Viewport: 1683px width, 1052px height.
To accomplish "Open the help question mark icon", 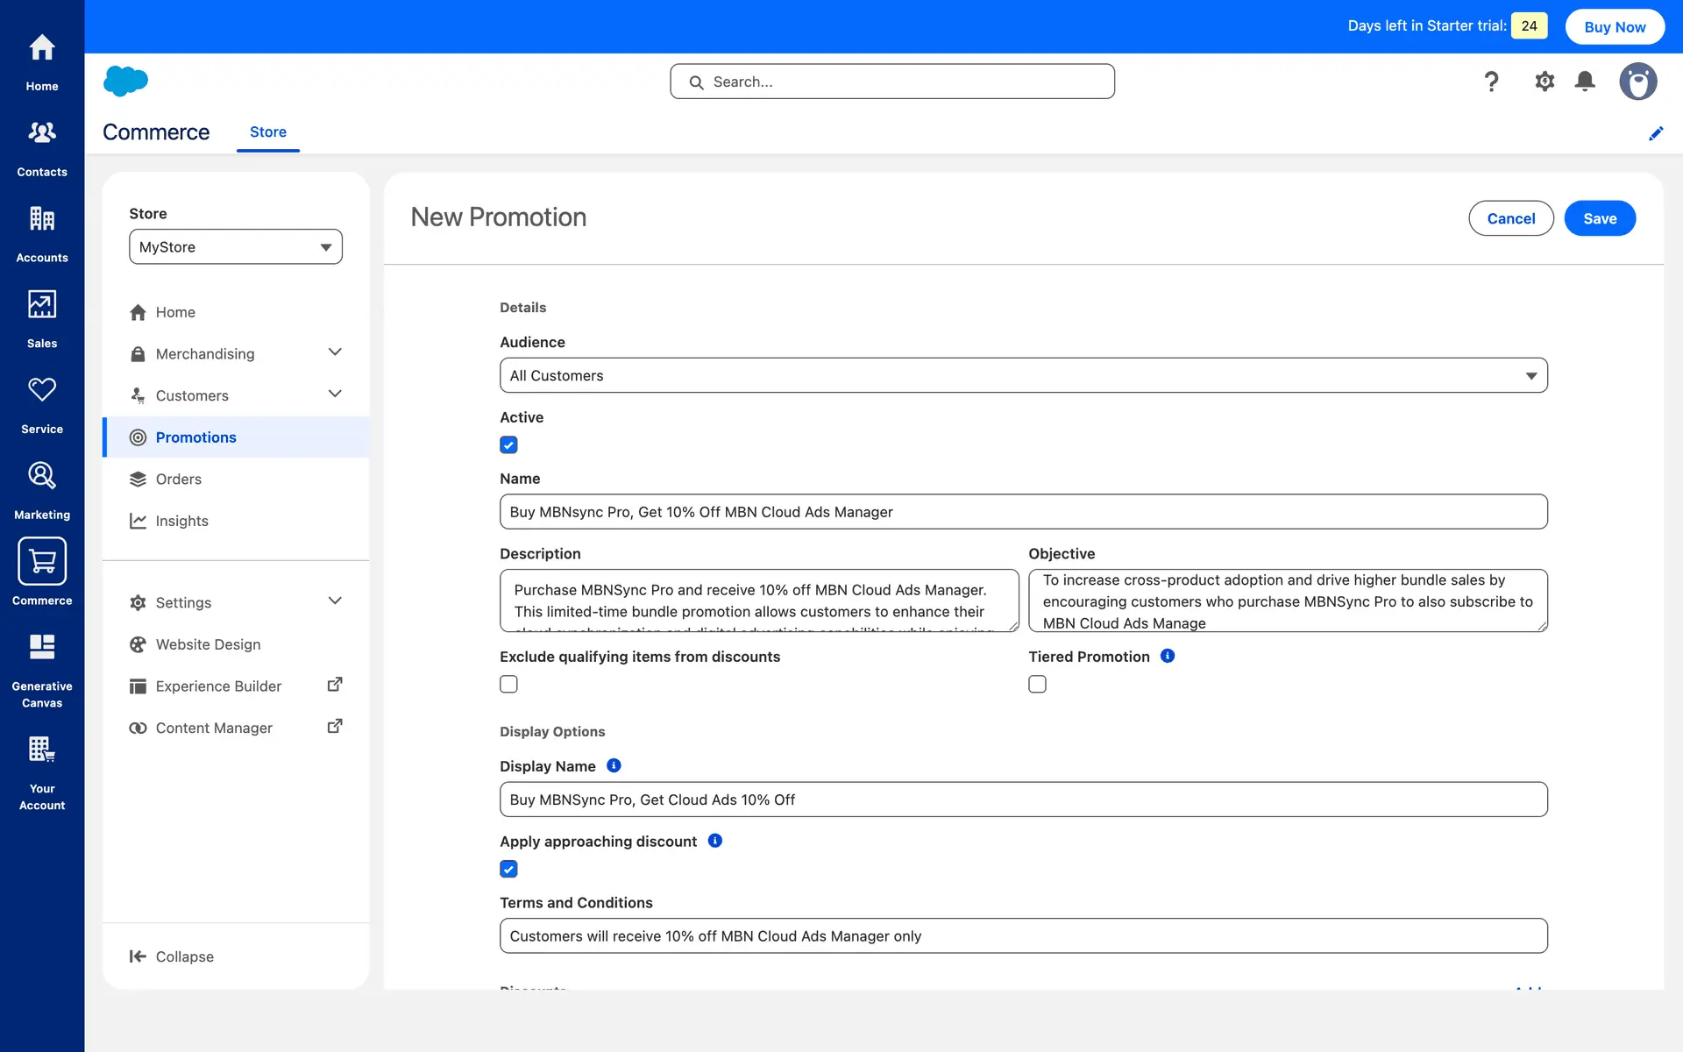I will point(1491,82).
